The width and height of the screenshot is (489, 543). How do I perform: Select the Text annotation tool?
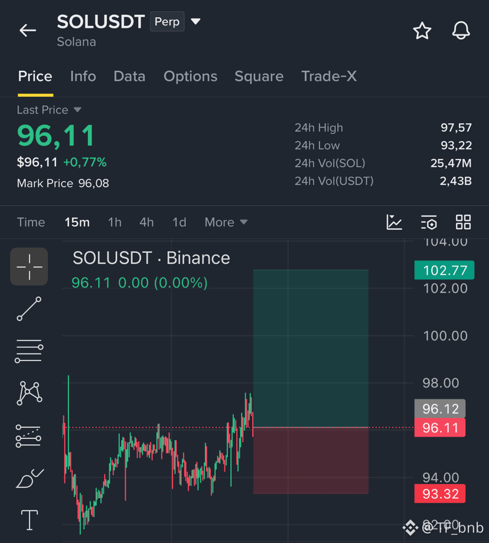point(30,520)
